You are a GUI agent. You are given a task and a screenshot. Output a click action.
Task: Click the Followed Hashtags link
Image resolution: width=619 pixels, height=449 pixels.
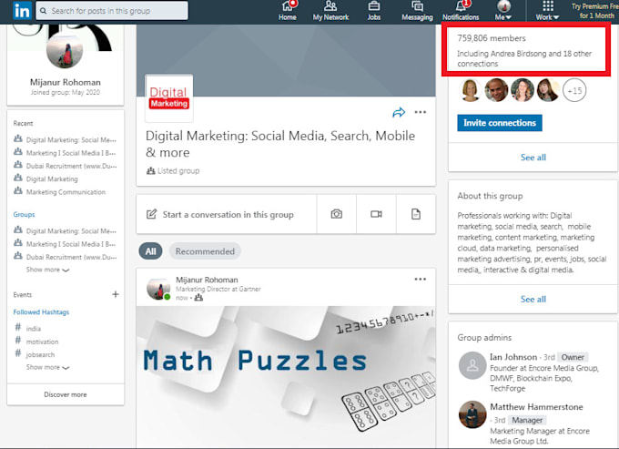click(x=41, y=312)
